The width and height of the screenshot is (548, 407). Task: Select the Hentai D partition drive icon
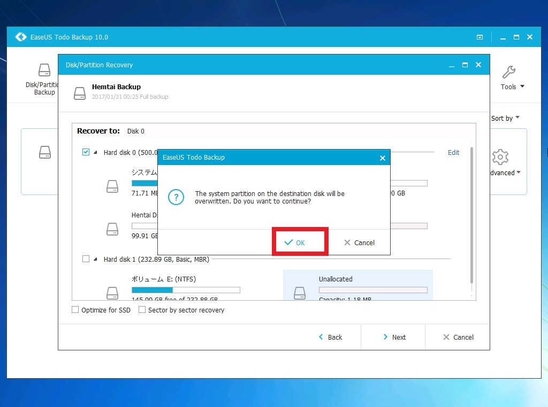(112, 229)
